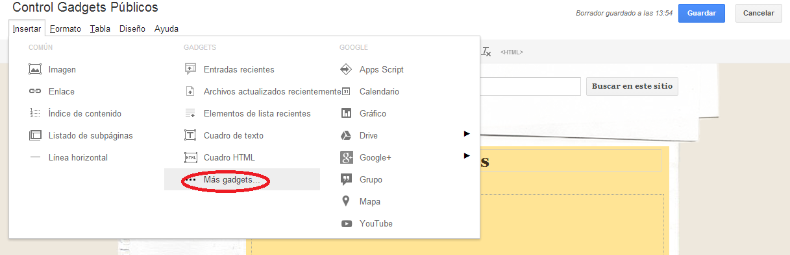
Task: Click the Calendario calendar icon
Action: pyautogui.click(x=347, y=91)
